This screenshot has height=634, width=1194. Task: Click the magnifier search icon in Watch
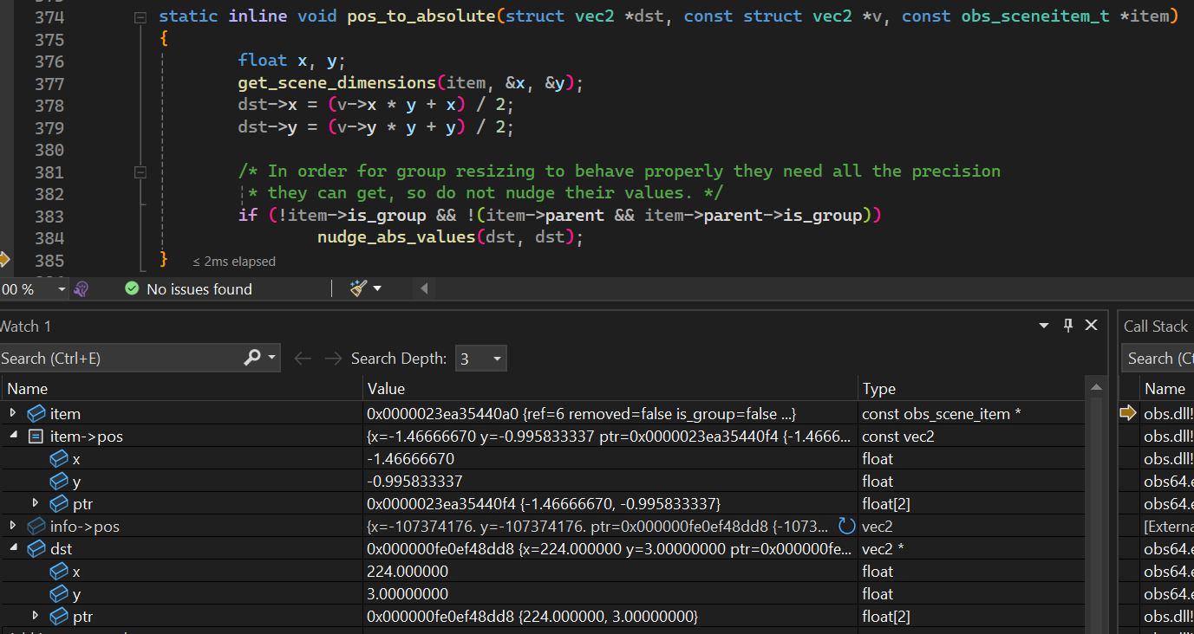pos(252,358)
